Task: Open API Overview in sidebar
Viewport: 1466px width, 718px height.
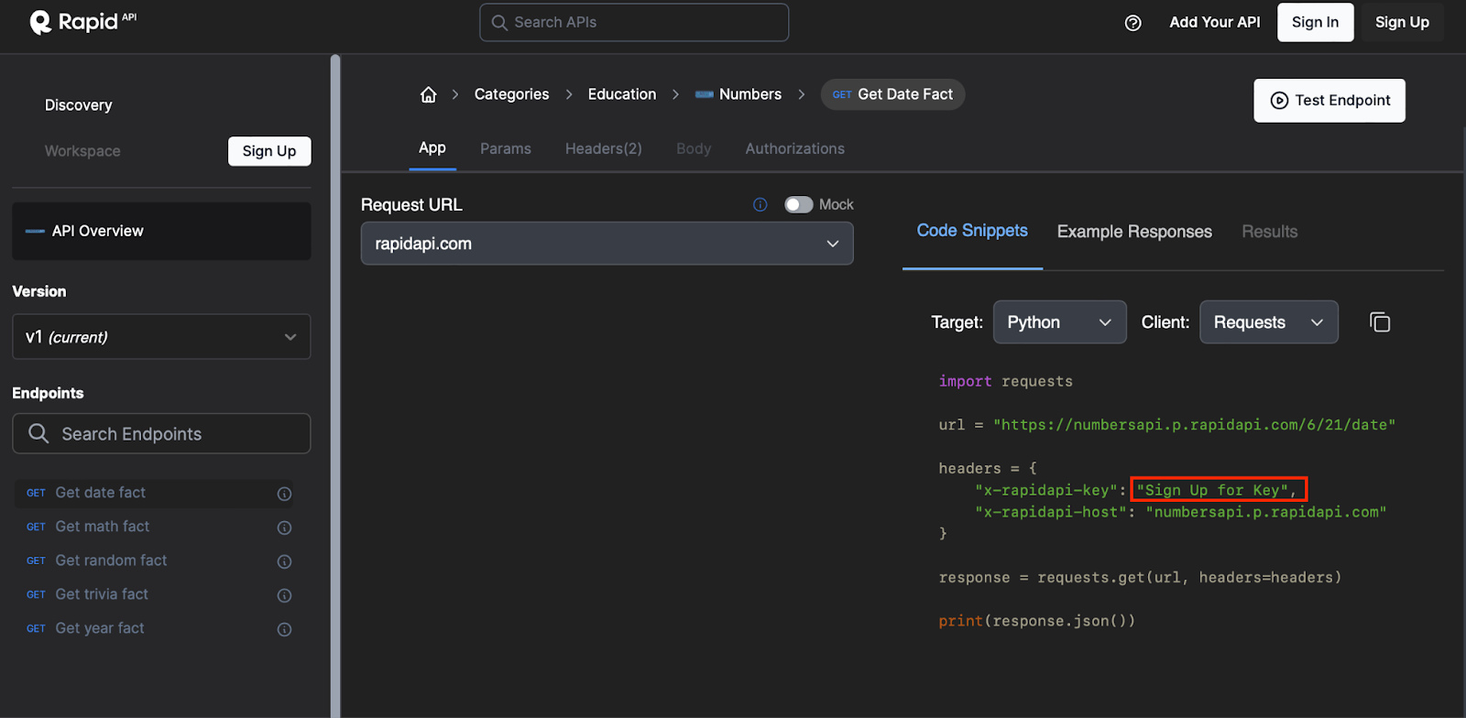Action: [161, 231]
